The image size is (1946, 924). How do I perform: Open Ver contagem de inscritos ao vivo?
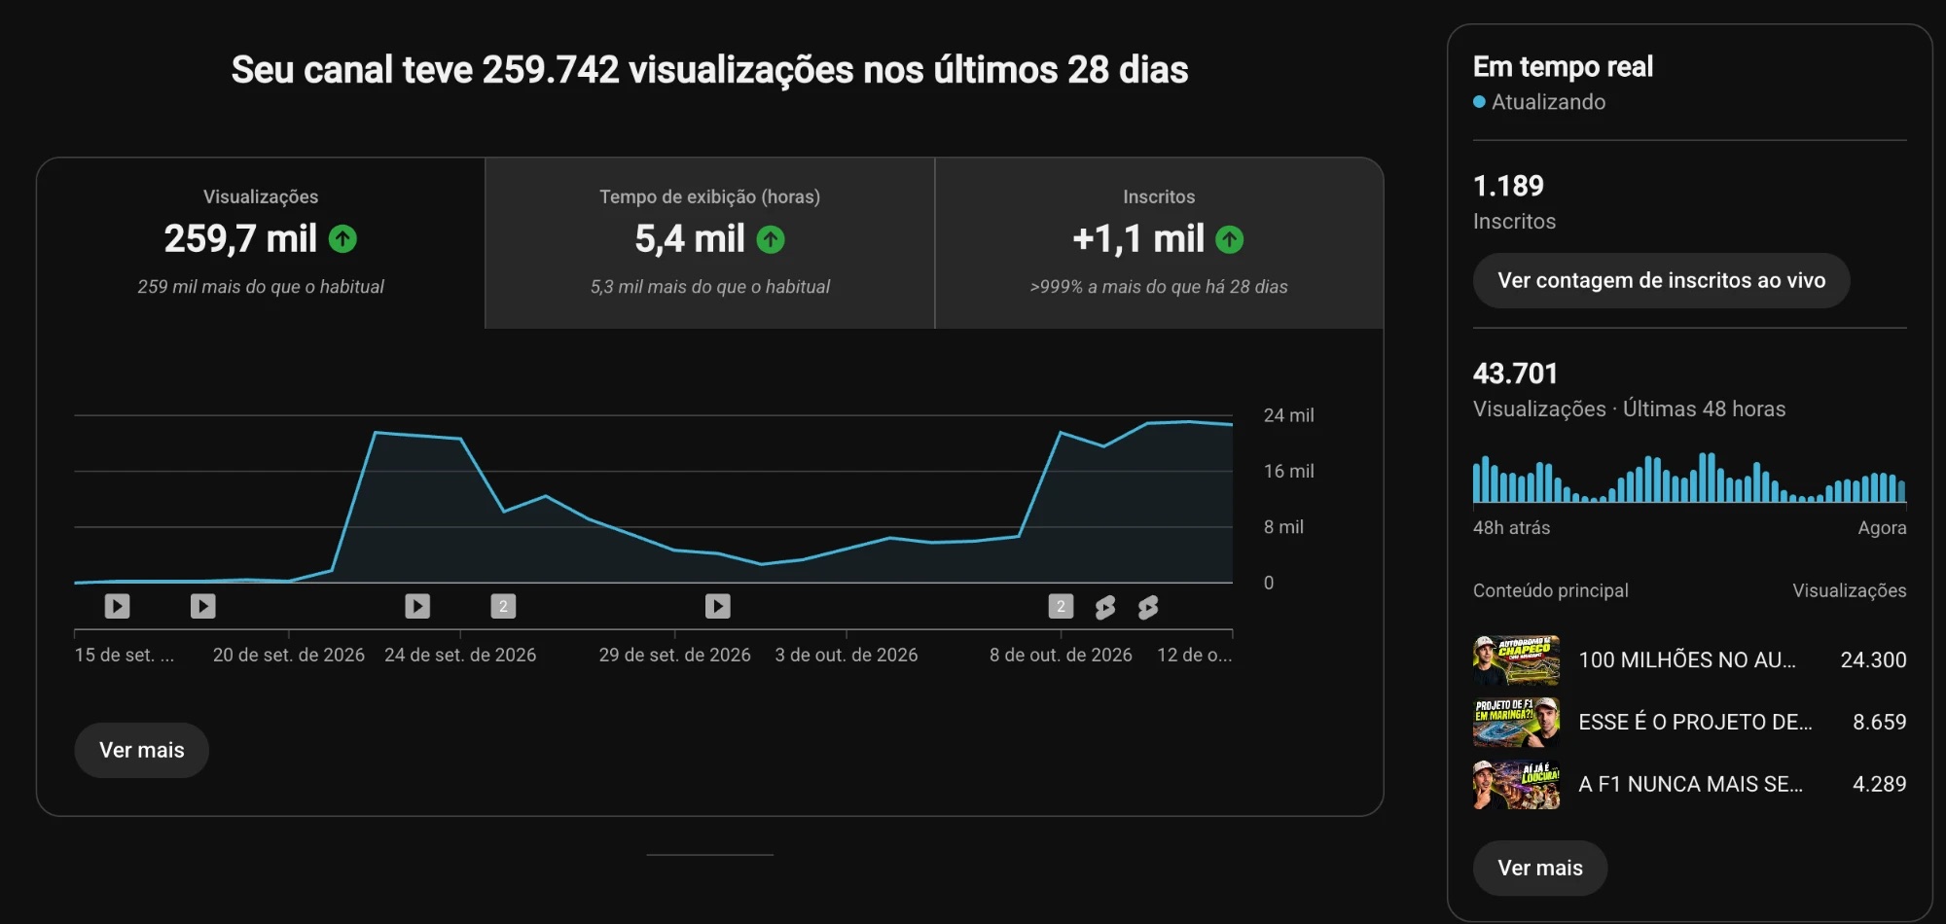click(x=1661, y=280)
